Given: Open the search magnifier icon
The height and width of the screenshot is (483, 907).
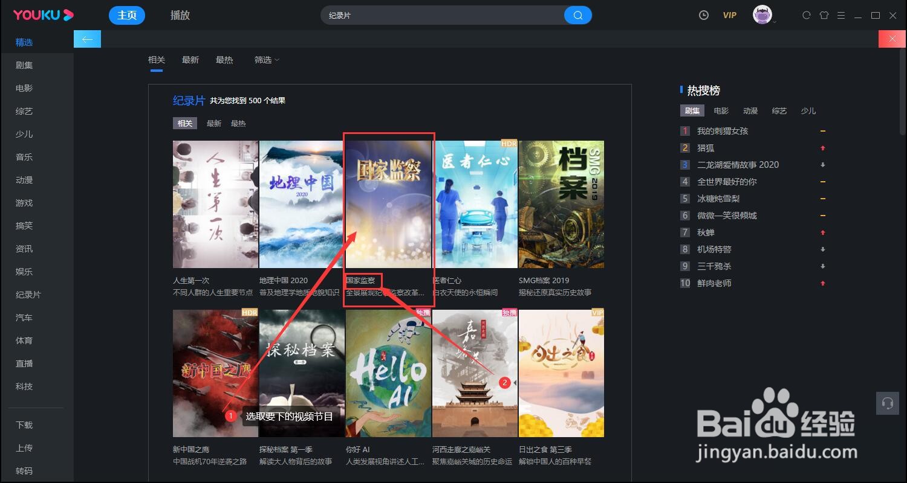Looking at the screenshot, I should click(x=577, y=14).
